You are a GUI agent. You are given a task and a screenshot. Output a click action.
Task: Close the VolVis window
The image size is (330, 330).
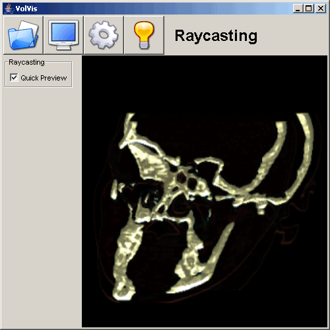tap(321, 9)
